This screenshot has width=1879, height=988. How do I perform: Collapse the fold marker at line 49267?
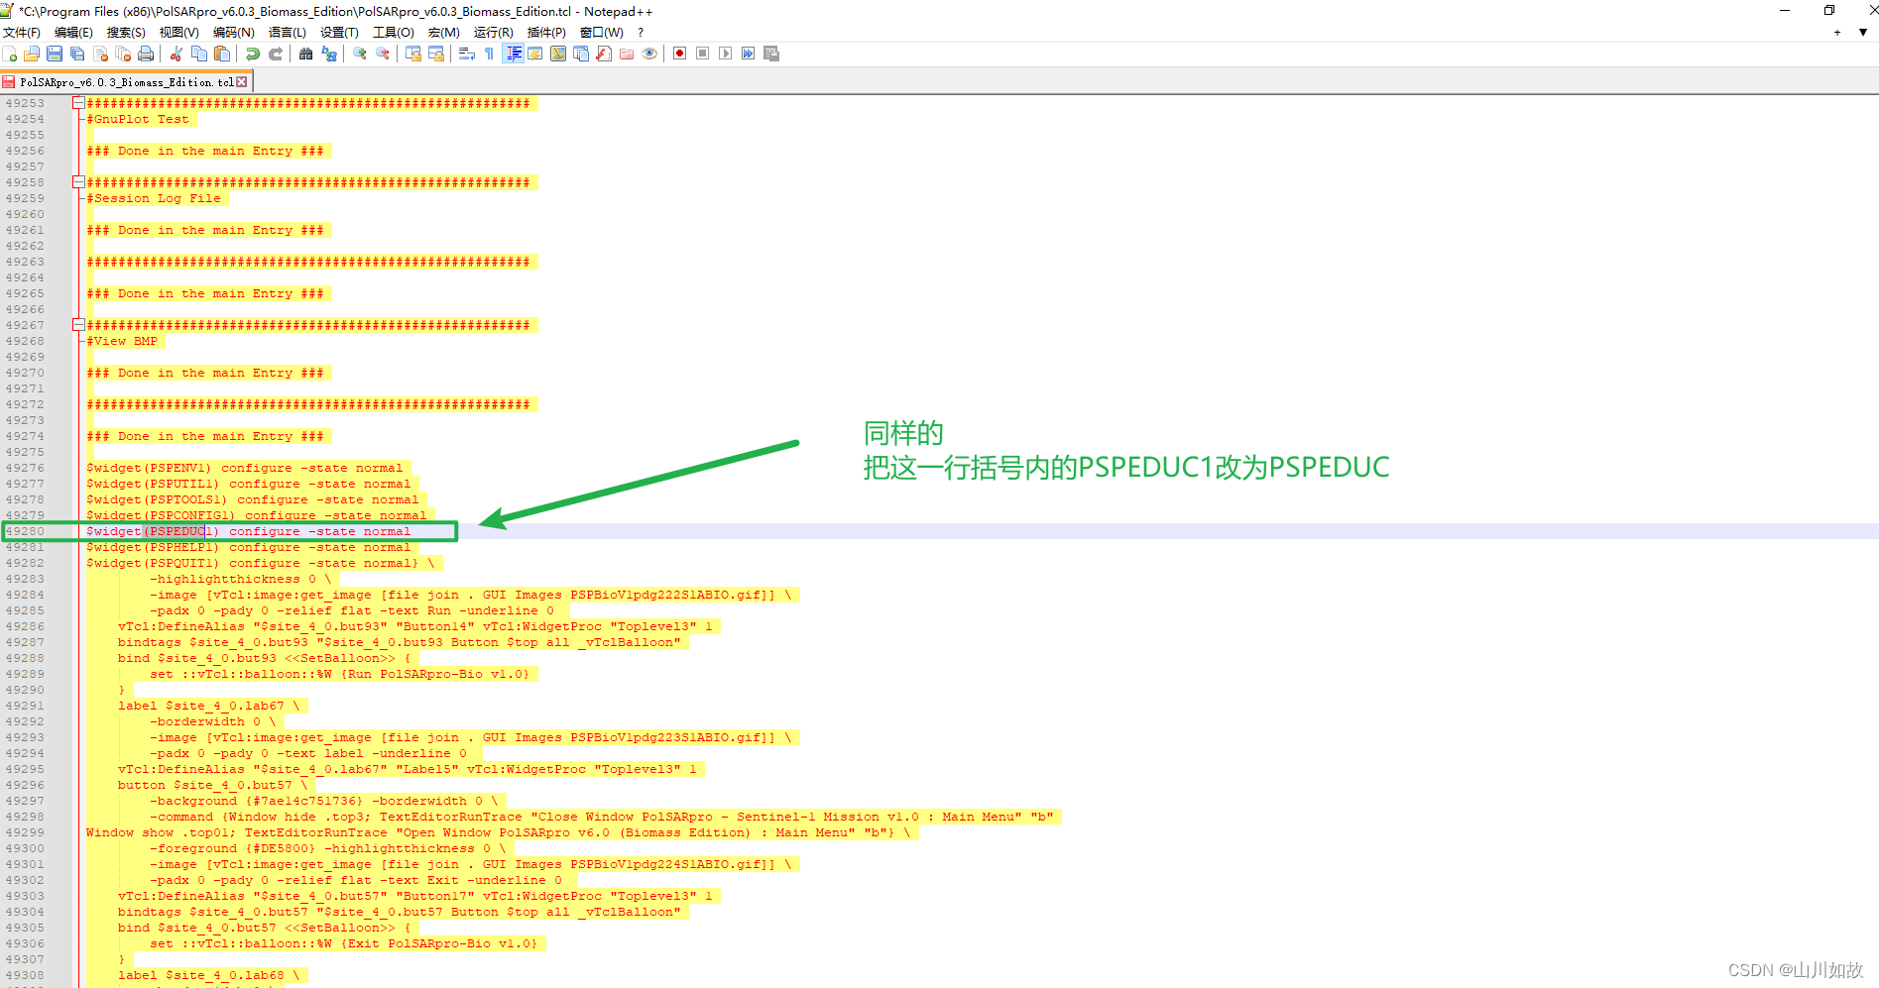pyautogui.click(x=78, y=325)
